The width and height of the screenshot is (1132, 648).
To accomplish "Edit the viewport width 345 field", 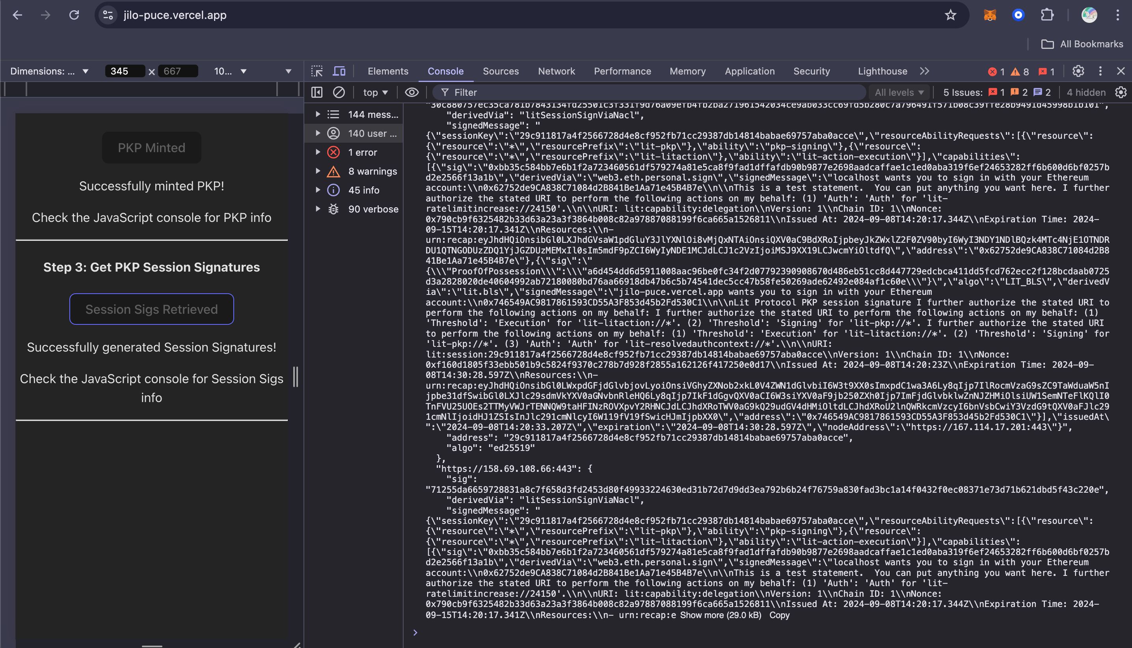I will pyautogui.click(x=125, y=71).
